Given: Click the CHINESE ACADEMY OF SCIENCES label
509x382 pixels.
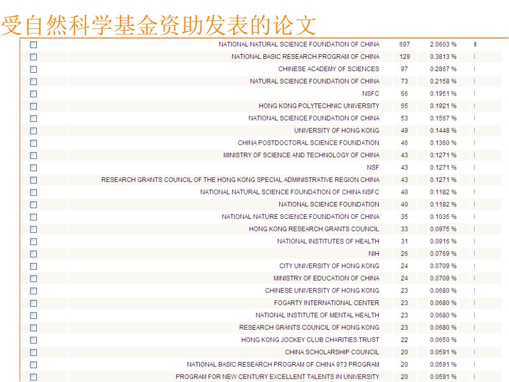Looking at the screenshot, I should pos(329,69).
